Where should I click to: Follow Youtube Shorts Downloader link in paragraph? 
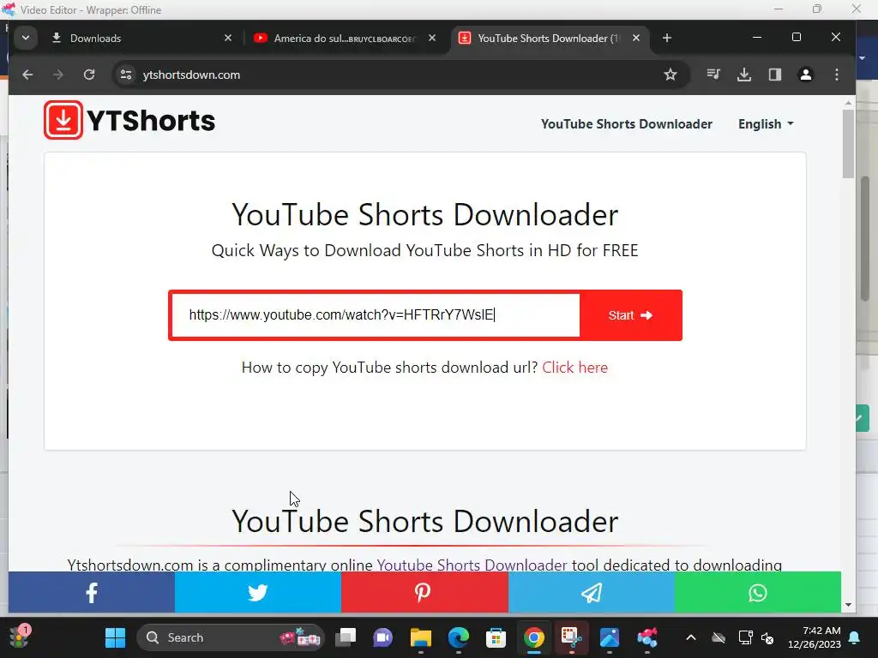click(472, 565)
